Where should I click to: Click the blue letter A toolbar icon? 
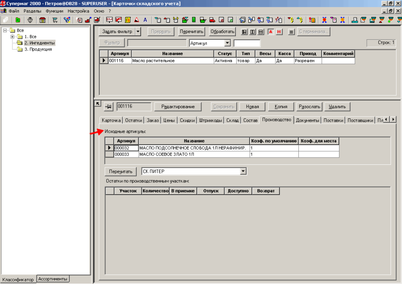pyautogui.click(x=145, y=20)
